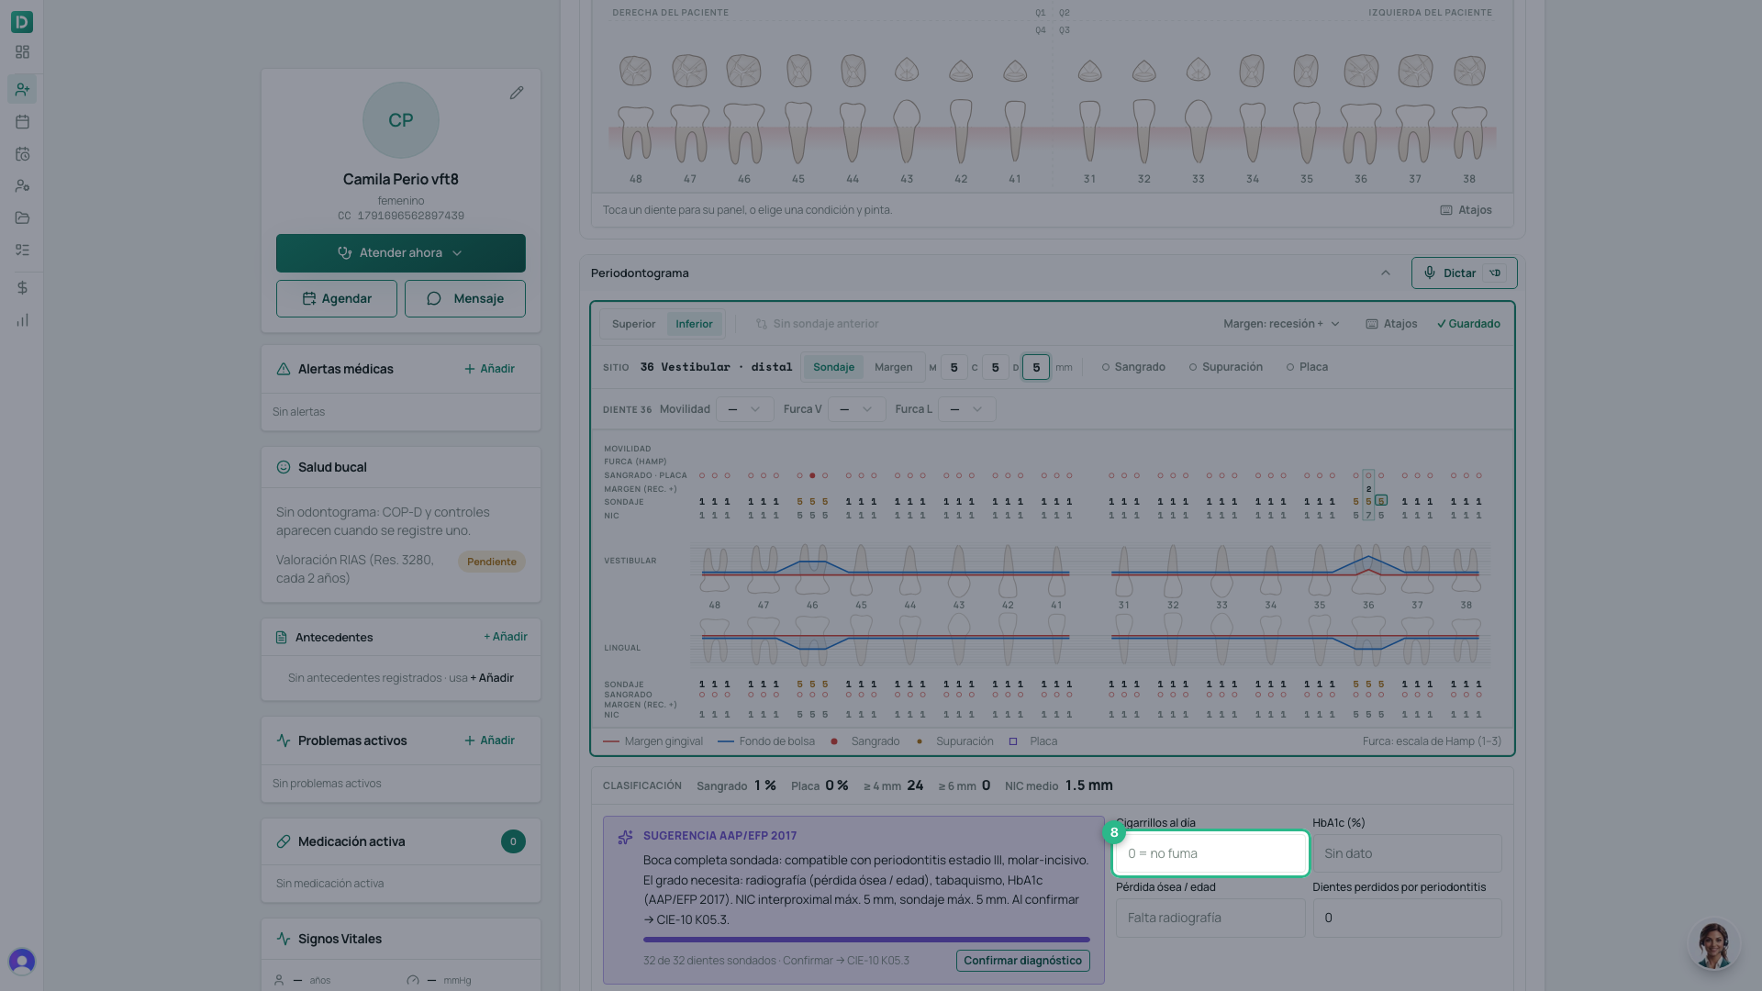This screenshot has height=991, width=1762.
Task: Open the Margen: recesión + dropdown
Action: 1281,324
